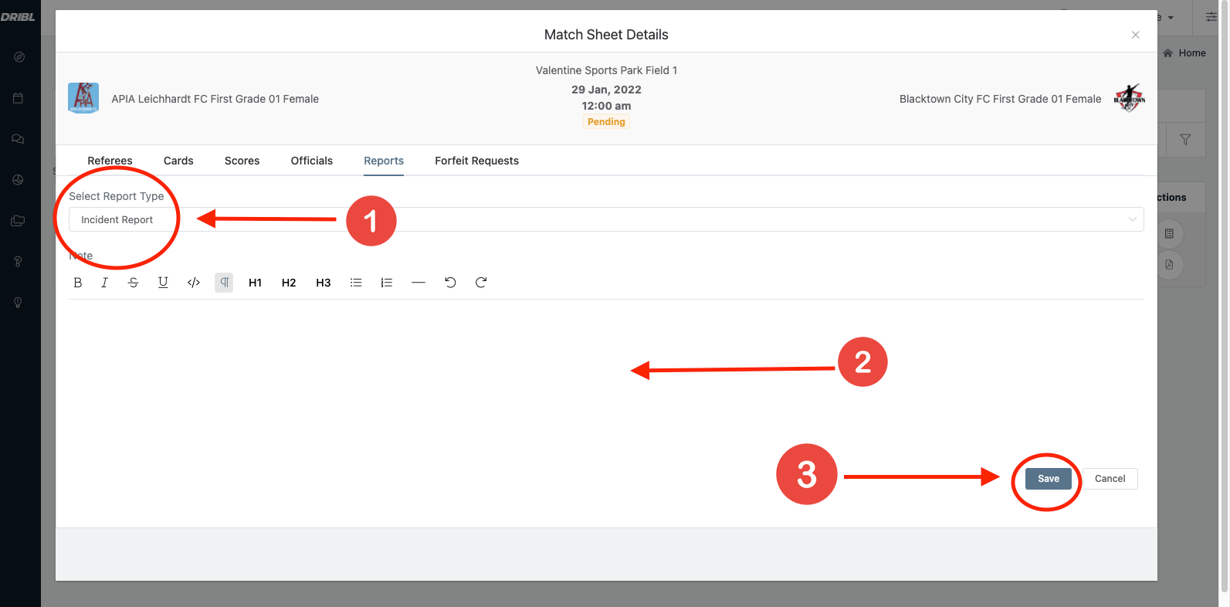This screenshot has height=607, width=1230.
Task: Cancel the report with Cancel button
Action: [1110, 479]
